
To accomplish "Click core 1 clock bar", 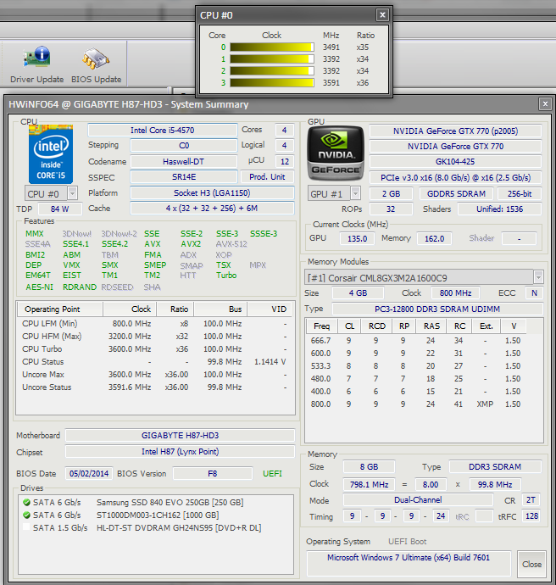I will pos(272,59).
